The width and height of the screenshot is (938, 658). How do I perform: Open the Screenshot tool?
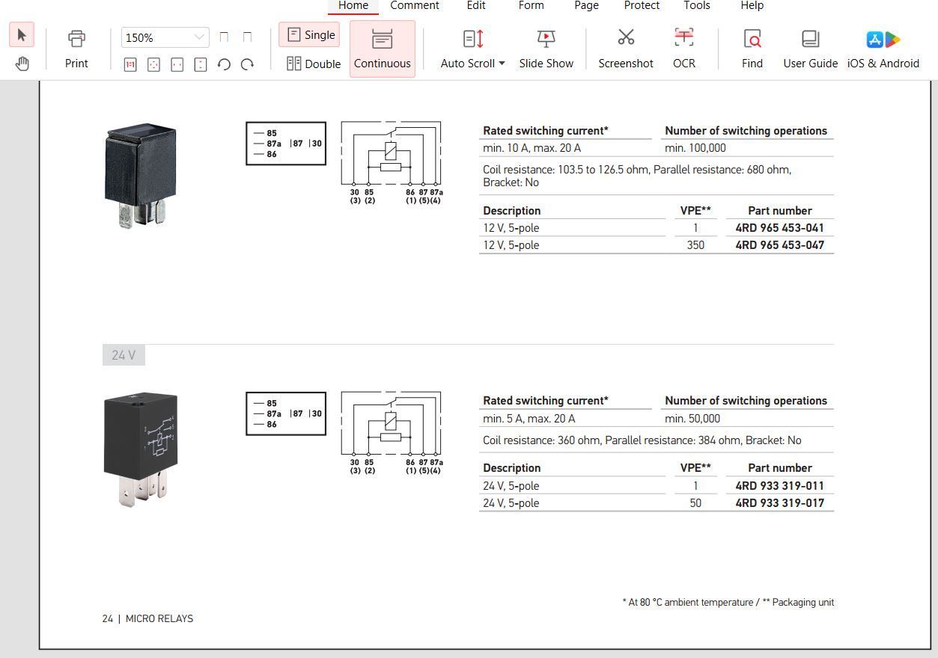pos(626,49)
